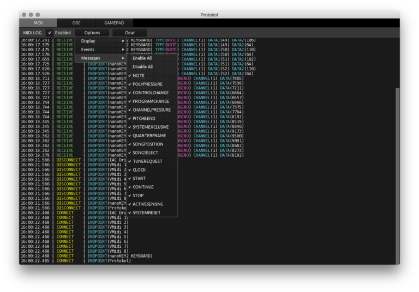Toggle SONGPOSITION message filter
Screen dimensions: 419x292
[x=152, y=144]
